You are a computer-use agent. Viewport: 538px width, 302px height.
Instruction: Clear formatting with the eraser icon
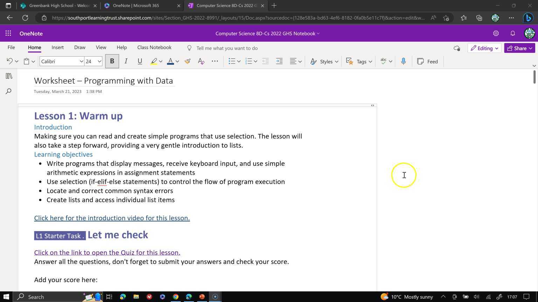pos(201,62)
